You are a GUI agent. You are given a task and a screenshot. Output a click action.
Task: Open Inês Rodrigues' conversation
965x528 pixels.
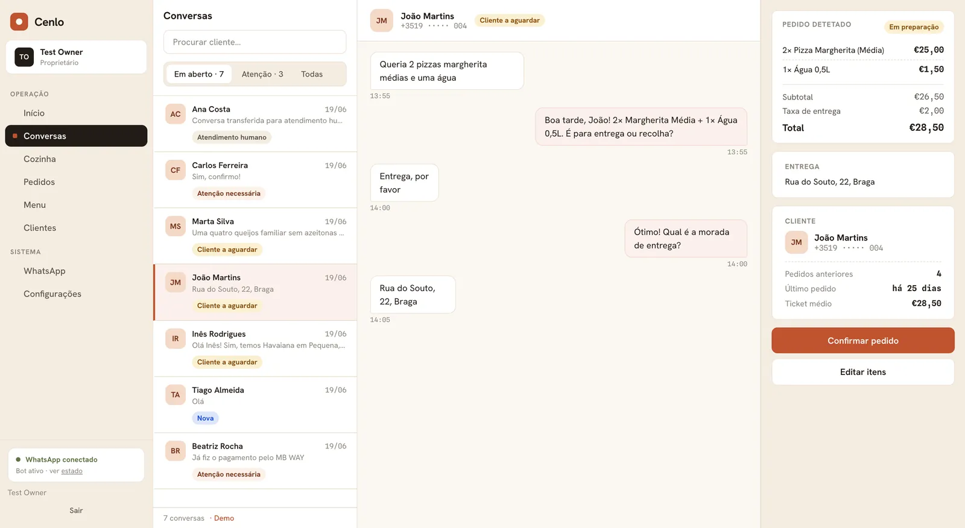click(x=255, y=348)
